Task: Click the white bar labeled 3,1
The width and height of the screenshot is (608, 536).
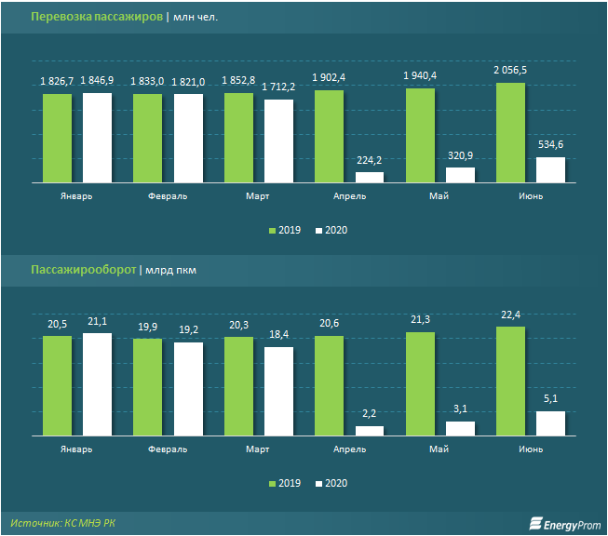Action: 460,428
